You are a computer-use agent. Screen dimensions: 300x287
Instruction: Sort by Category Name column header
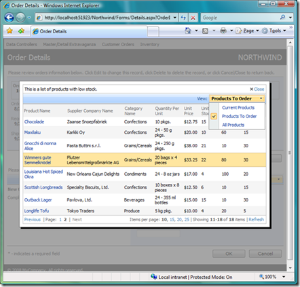(x=133, y=111)
